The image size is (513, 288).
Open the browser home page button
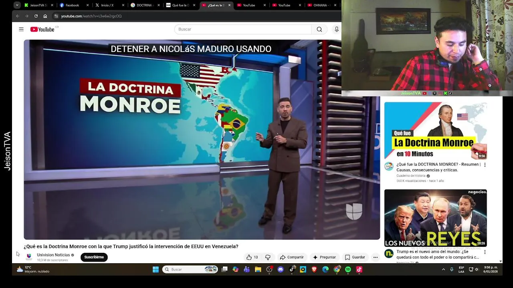(45, 16)
